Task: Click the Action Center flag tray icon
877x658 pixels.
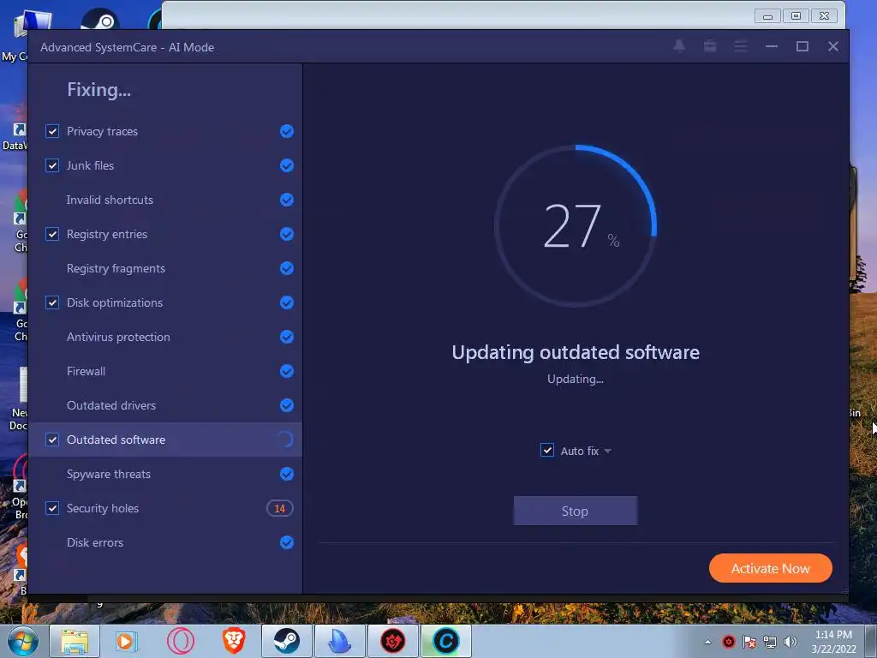Action: [x=749, y=642]
